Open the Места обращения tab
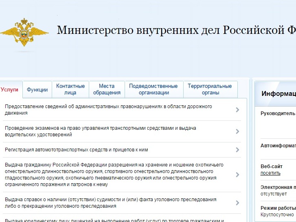Image resolution: width=296 pixels, height=222 pixels. point(107,89)
